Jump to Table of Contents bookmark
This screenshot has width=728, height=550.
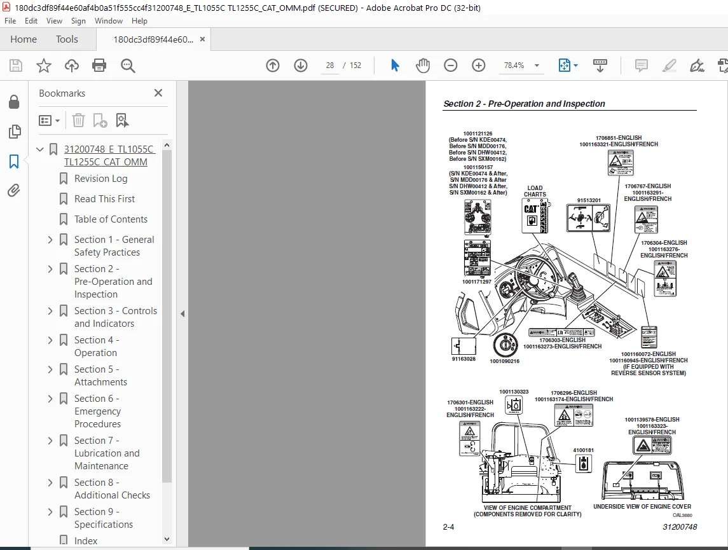(x=111, y=219)
